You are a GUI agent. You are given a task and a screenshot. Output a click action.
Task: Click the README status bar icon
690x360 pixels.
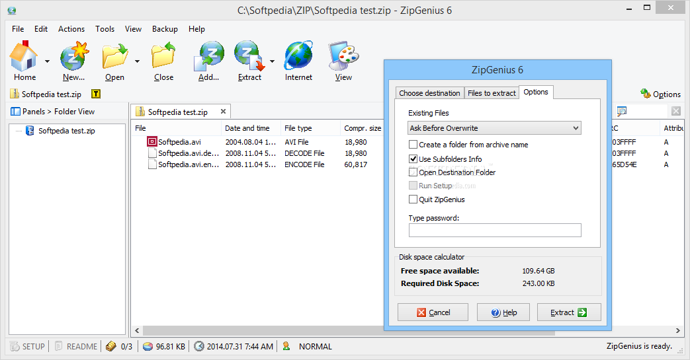tap(59, 346)
